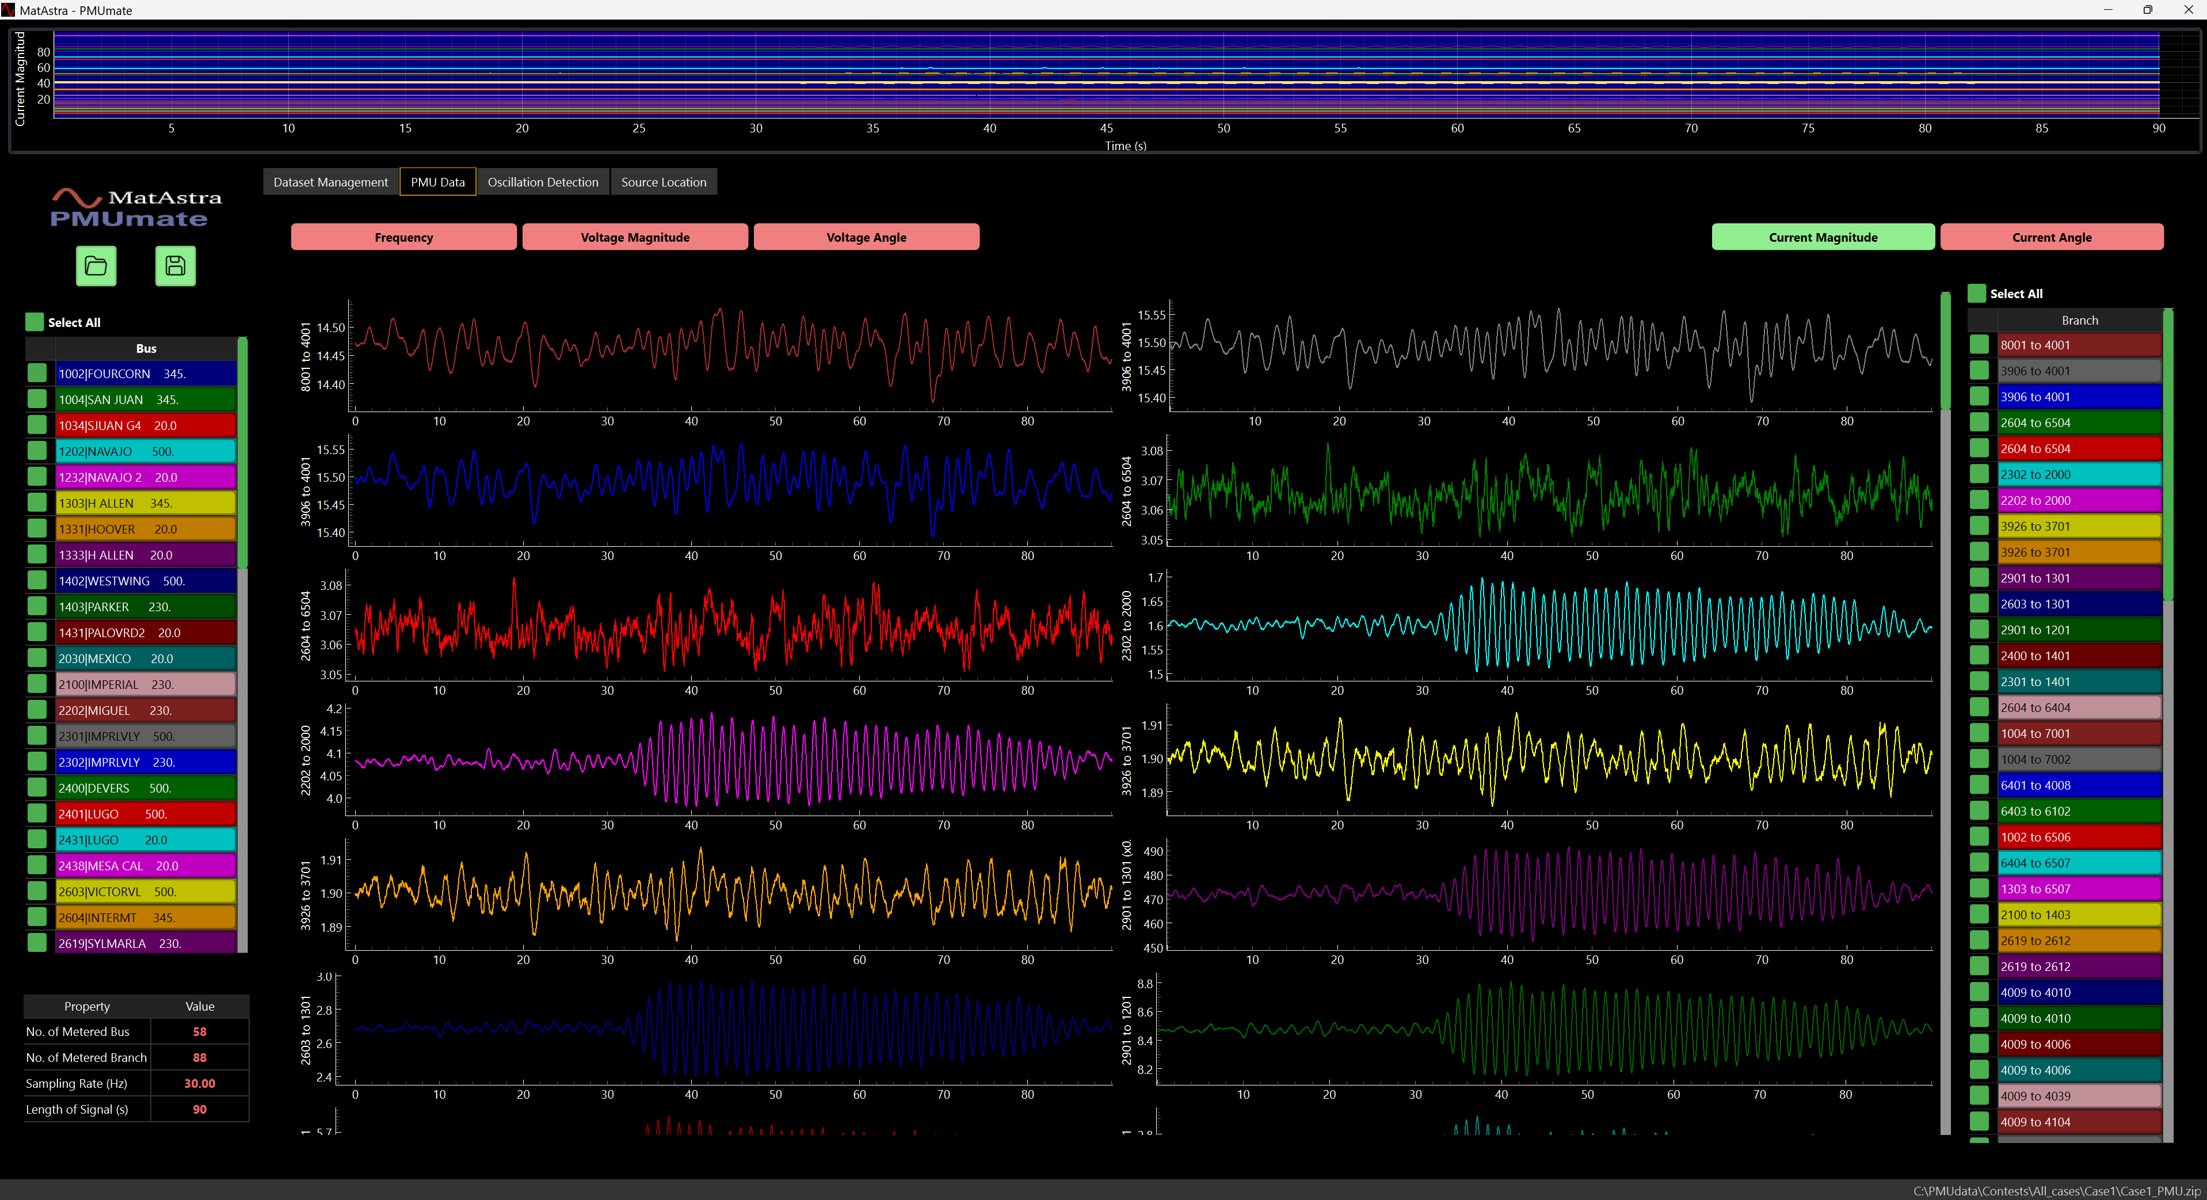Select the 2400|DEVERS 500. bus row
The height and width of the screenshot is (1200, 2207).
(146, 788)
